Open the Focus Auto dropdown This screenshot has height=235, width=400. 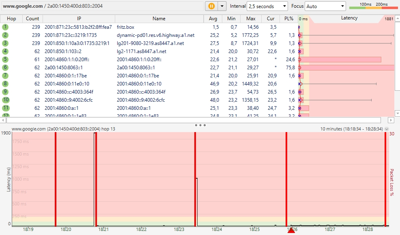tap(325, 6)
